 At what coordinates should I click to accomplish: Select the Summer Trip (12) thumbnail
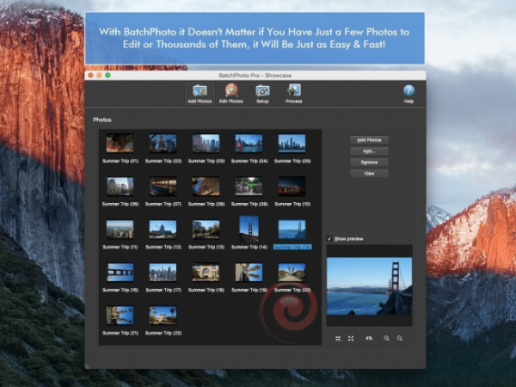(x=163, y=230)
